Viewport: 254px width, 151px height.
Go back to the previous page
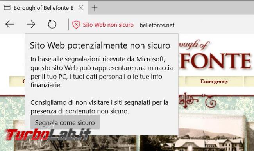tap(9, 25)
